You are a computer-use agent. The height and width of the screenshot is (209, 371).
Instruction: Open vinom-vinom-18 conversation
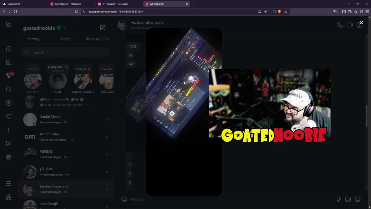[x=65, y=102]
